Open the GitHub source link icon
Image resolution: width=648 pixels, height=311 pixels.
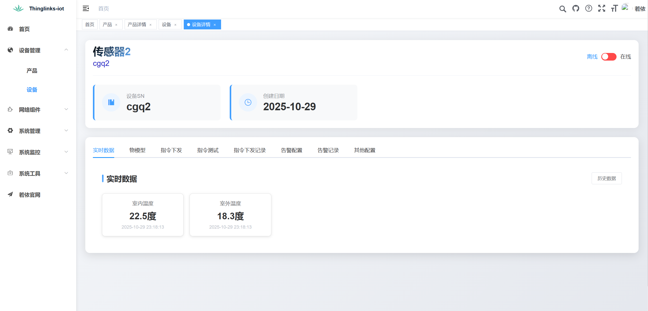576,9
